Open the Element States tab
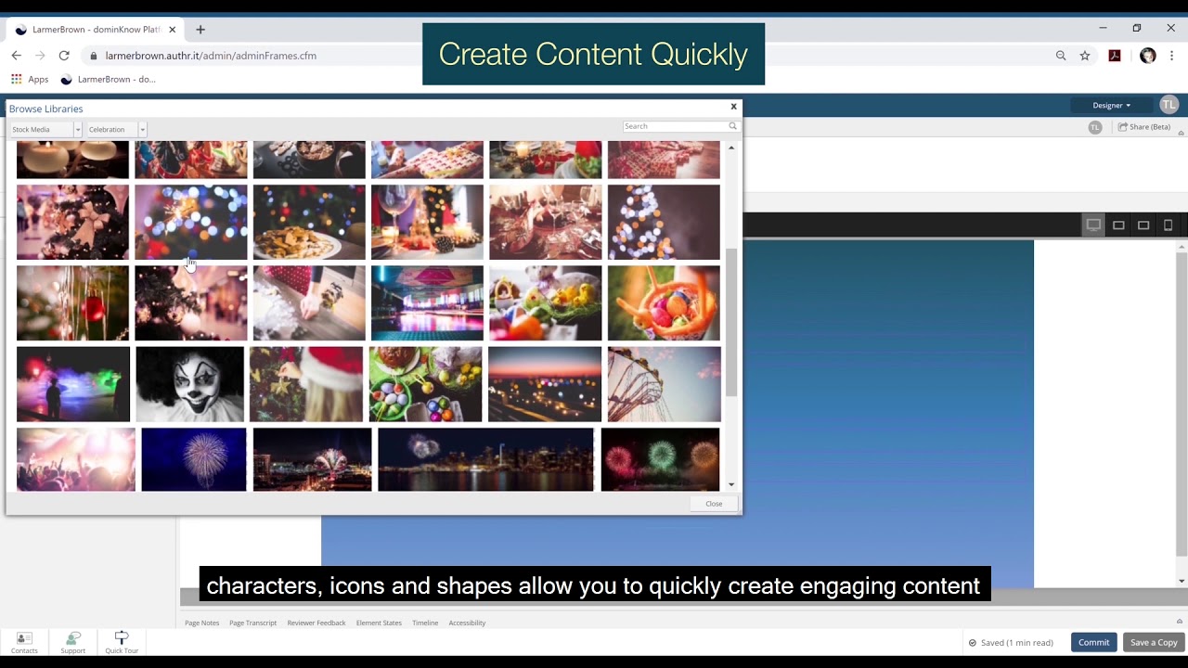This screenshot has width=1188, height=668. [x=379, y=623]
